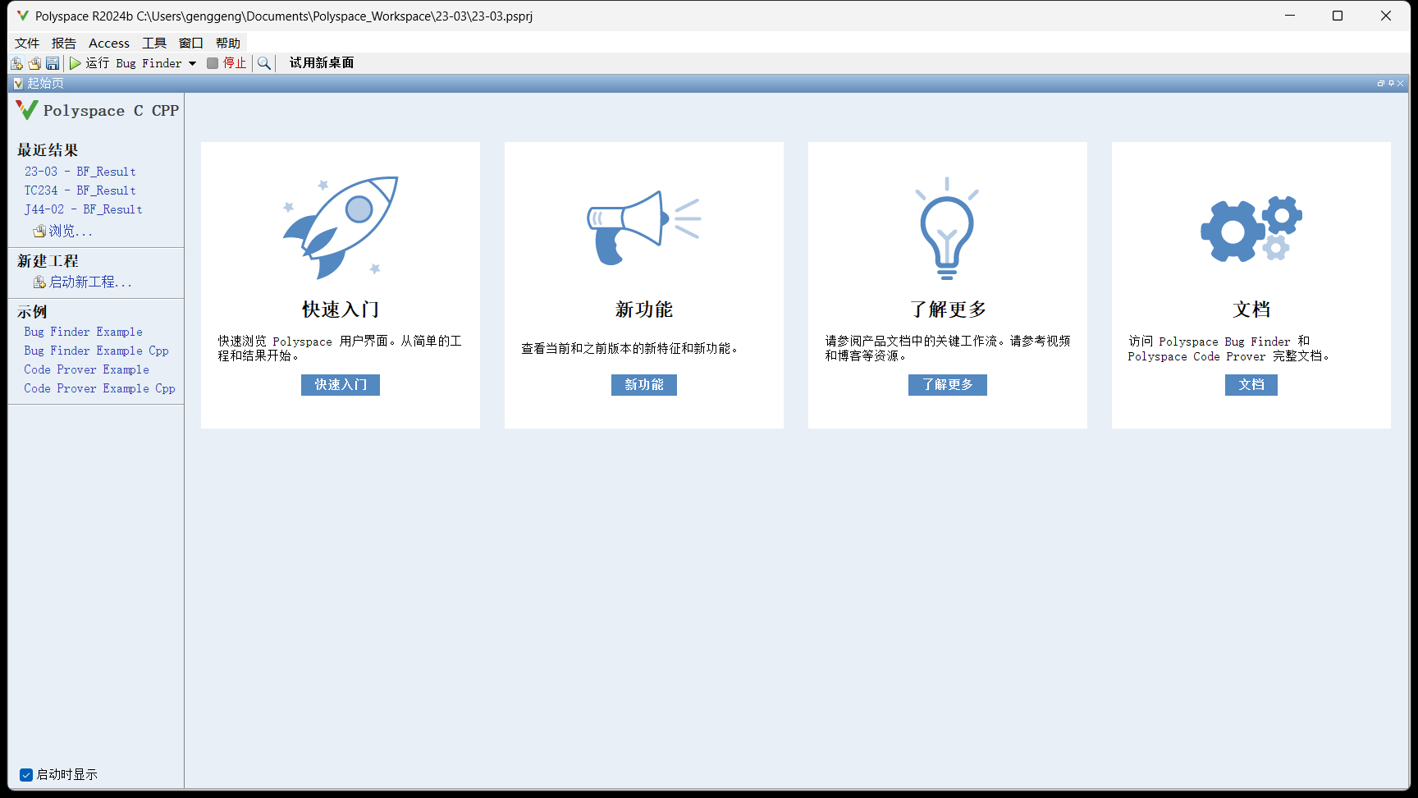
Task: Minimize the Polyspace window
Action: point(1290,16)
